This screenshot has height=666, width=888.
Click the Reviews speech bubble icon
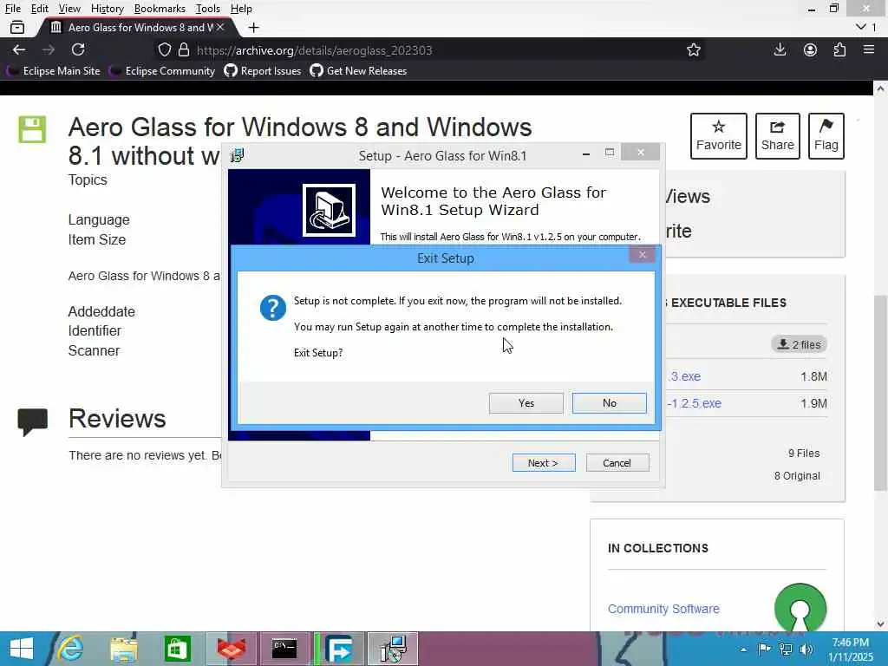[32, 422]
